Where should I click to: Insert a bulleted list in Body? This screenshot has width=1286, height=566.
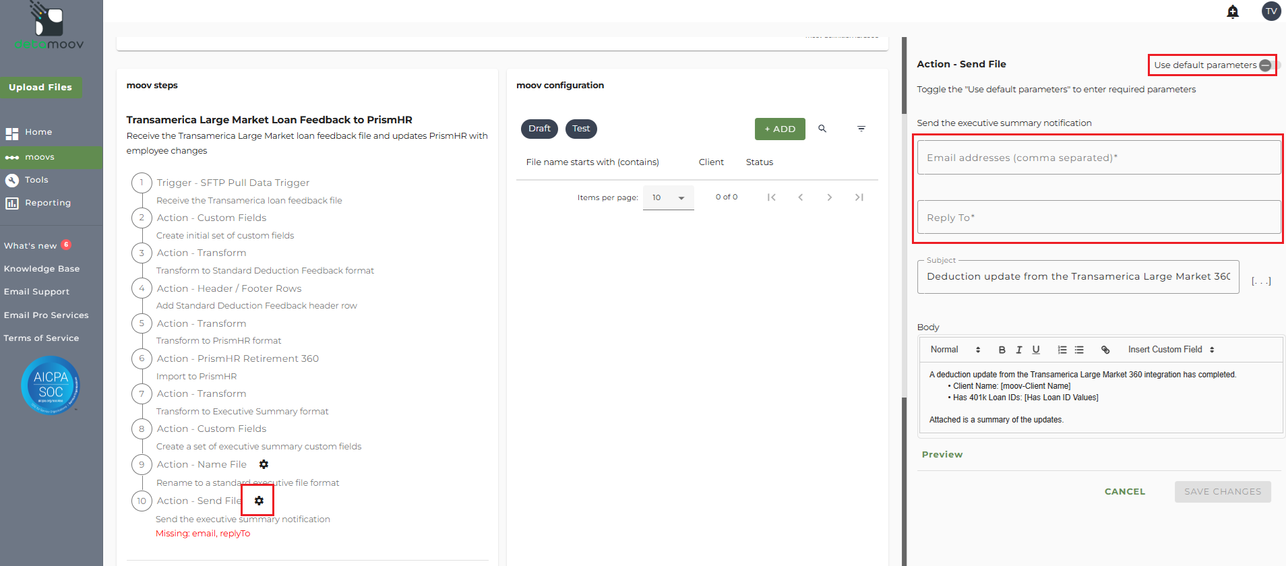tap(1079, 350)
